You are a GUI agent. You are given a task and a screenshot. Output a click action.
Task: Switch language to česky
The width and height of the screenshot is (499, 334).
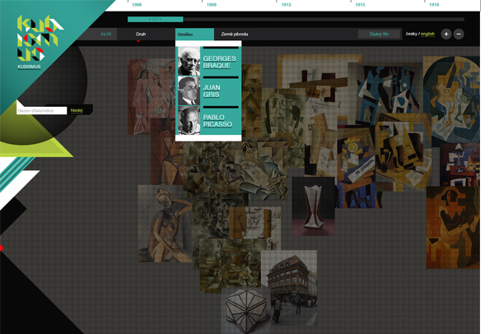[x=411, y=35]
